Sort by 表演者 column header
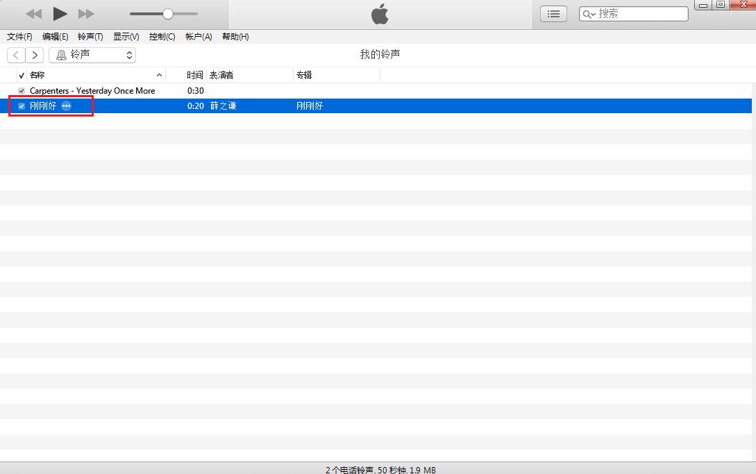 221,75
